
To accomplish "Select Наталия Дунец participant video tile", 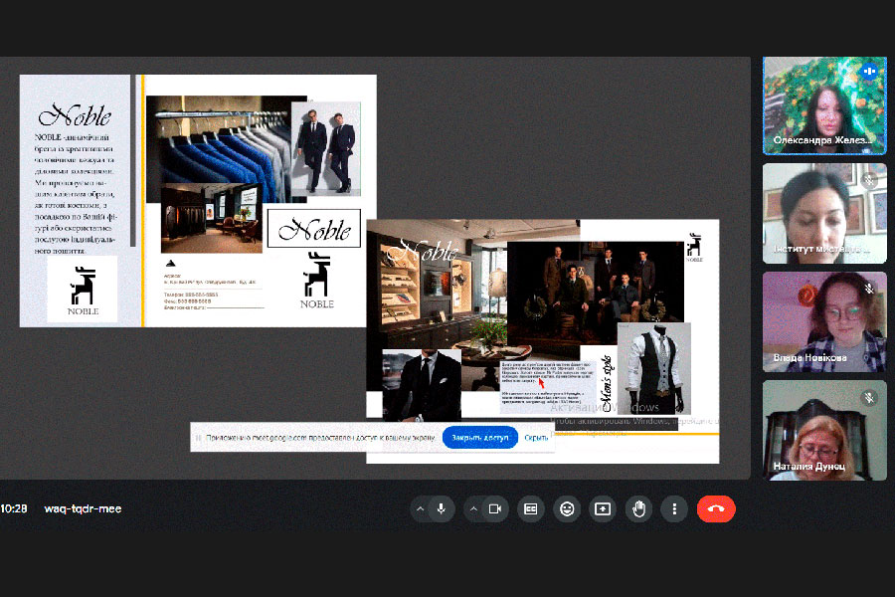I will (x=823, y=430).
